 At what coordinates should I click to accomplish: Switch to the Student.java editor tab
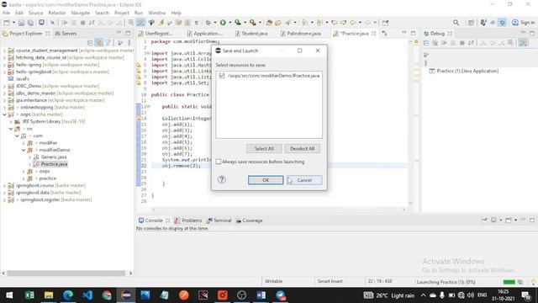254,34
